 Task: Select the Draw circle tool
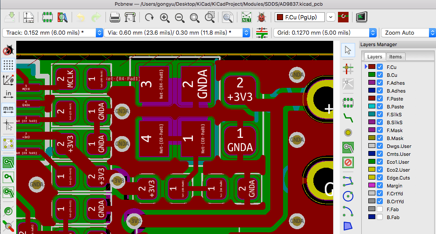pos(348,196)
